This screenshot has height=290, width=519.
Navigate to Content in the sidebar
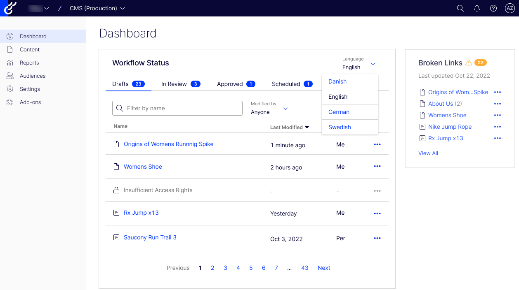coord(29,49)
